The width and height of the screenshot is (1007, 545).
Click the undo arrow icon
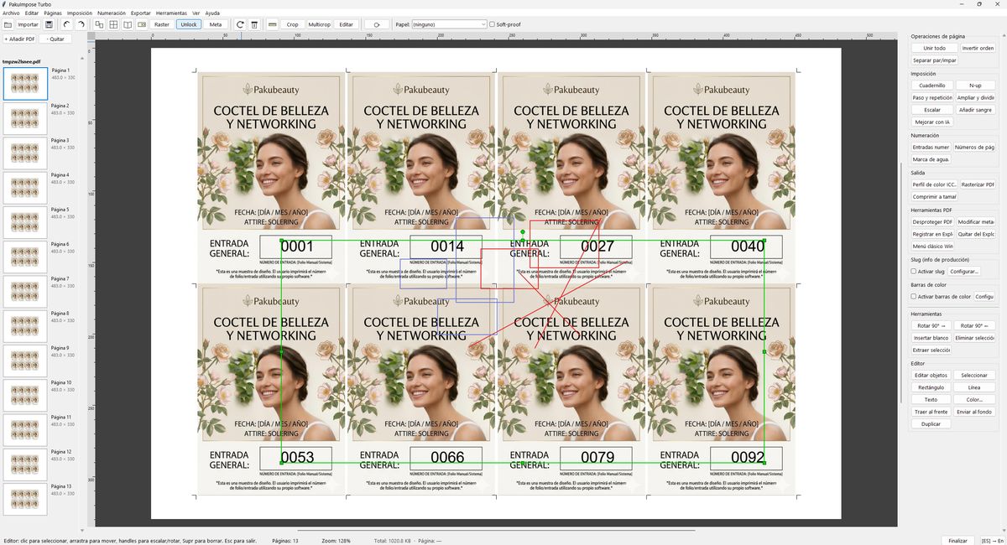coord(67,24)
